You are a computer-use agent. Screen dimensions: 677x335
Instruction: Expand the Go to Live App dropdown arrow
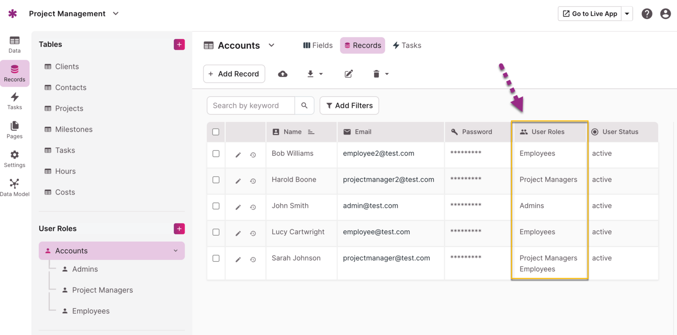point(627,14)
